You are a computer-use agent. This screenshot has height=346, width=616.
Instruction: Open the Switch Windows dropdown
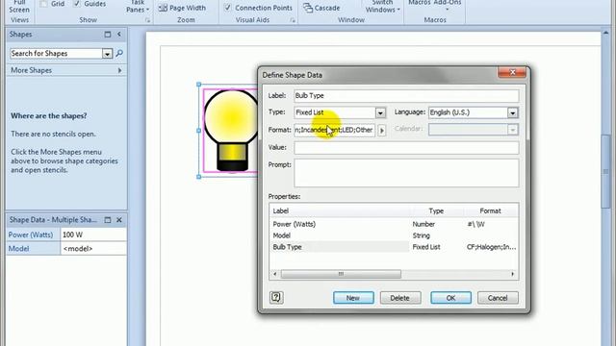[382, 7]
